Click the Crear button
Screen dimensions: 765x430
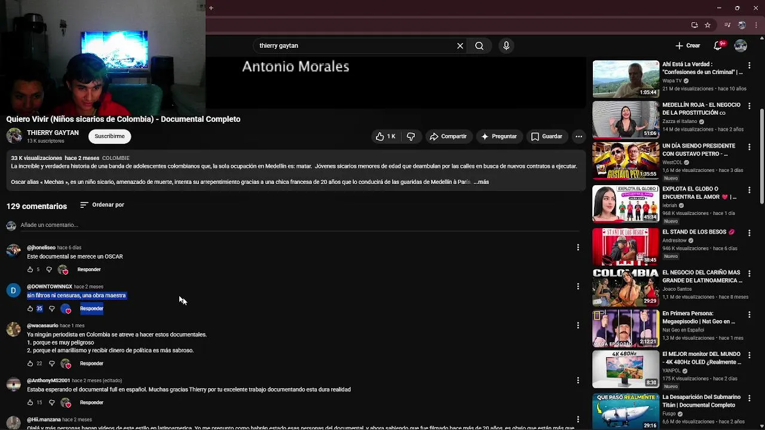[x=687, y=45]
